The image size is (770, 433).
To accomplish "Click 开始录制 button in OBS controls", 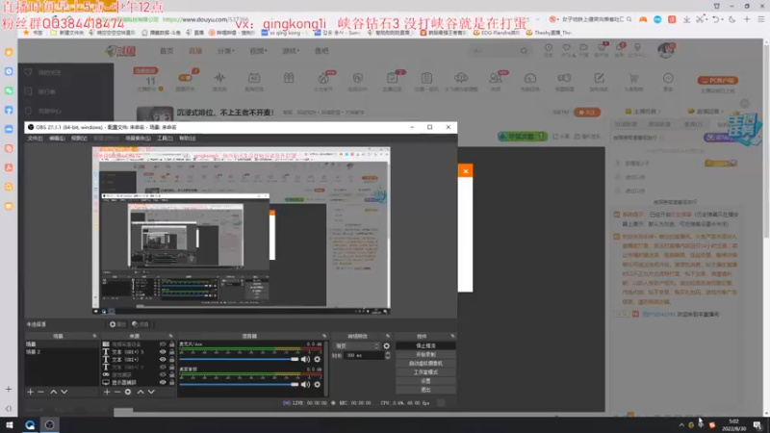I will [x=425, y=354].
